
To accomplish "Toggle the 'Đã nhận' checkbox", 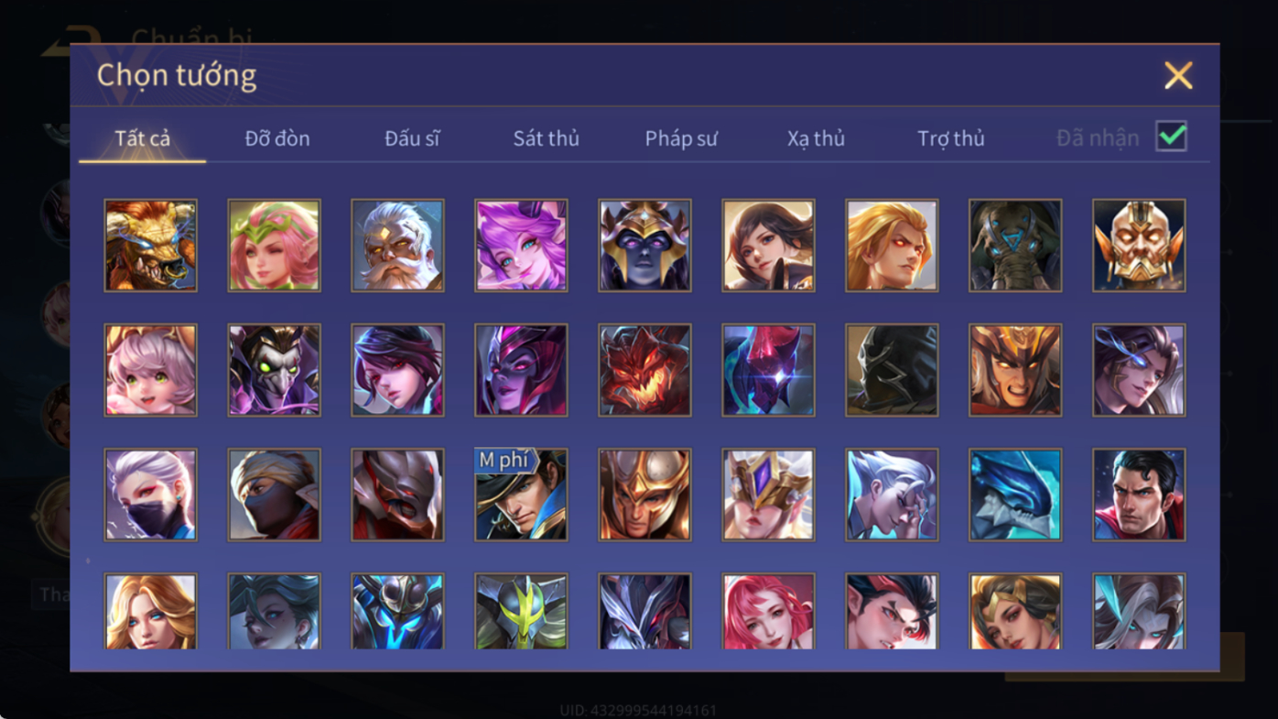I will [1171, 136].
